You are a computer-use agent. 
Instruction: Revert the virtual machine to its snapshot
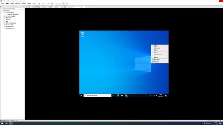(46, 3)
